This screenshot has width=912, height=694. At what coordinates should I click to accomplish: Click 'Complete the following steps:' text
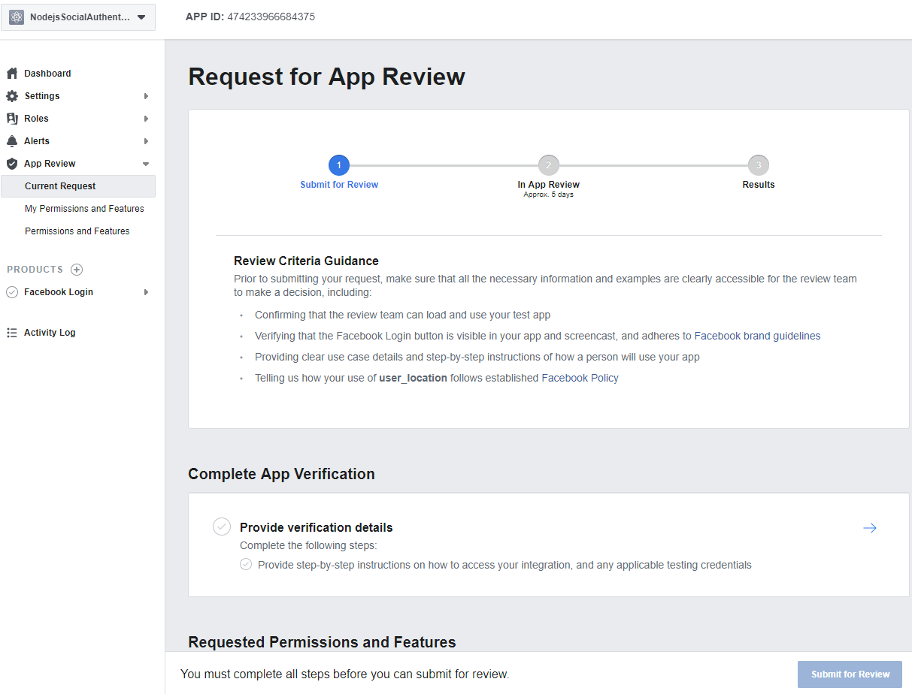pyautogui.click(x=308, y=545)
